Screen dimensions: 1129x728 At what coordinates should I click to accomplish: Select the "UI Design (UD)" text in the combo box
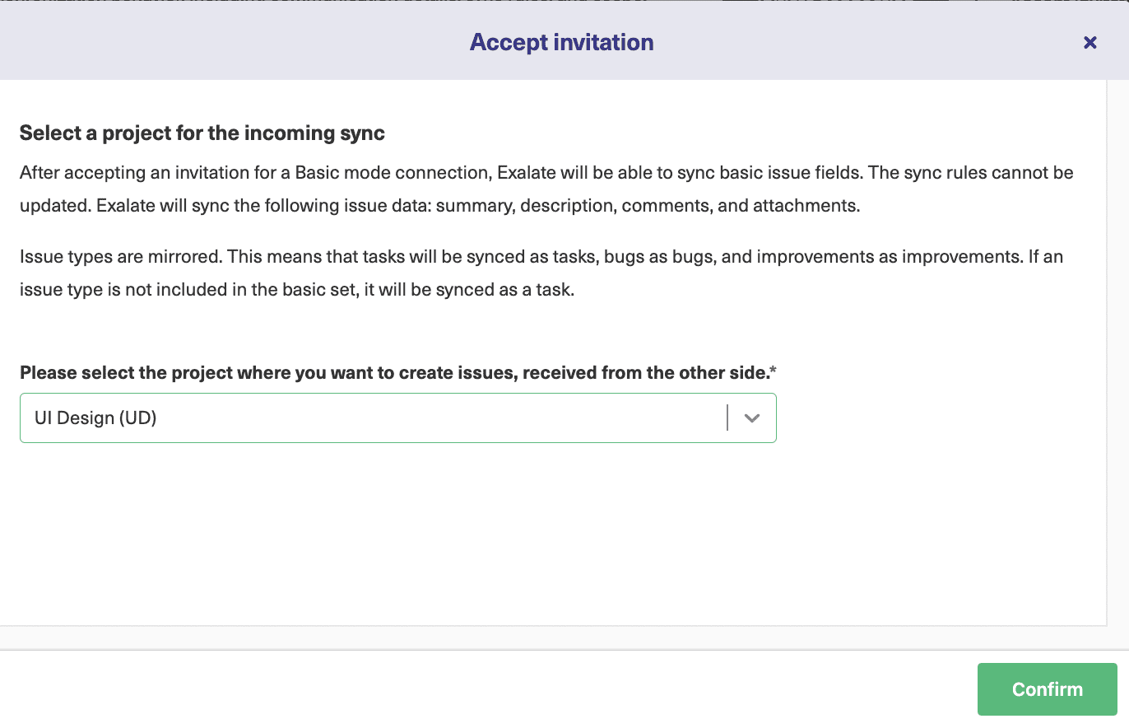click(96, 418)
